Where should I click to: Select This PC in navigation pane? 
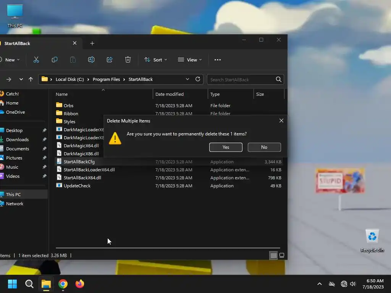click(23, 194)
